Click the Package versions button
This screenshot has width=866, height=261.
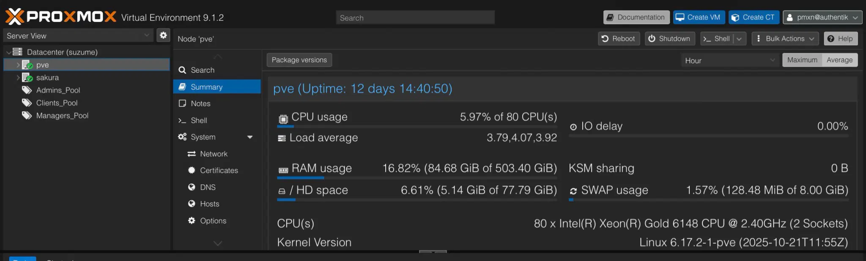click(x=299, y=60)
